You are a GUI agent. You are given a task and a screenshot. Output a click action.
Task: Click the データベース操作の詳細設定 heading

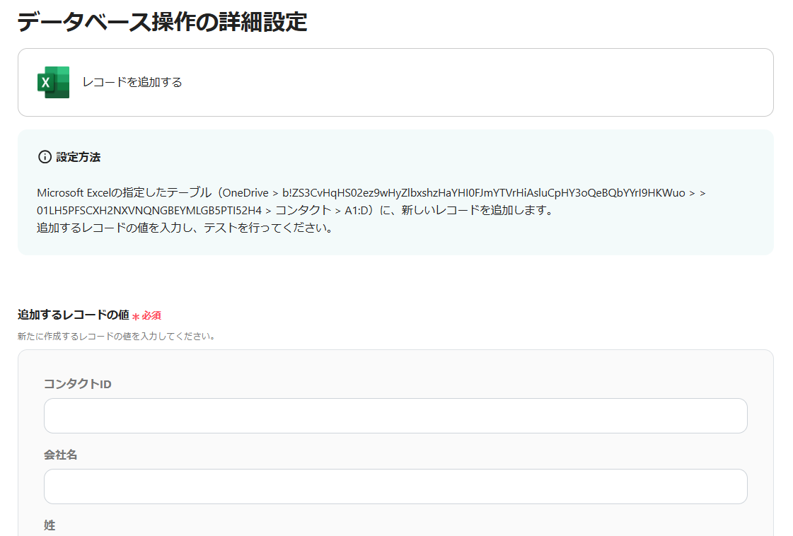click(x=162, y=22)
